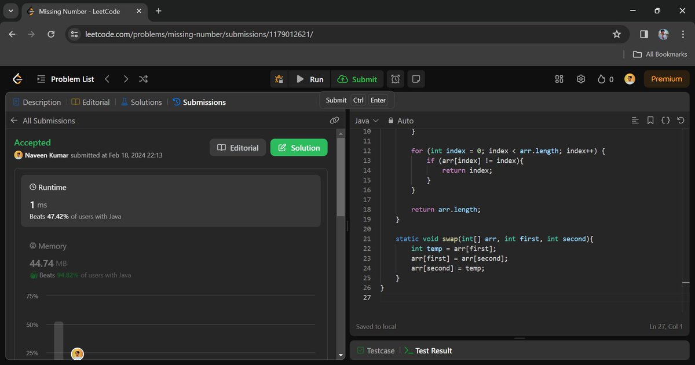This screenshot has height=365, width=695.
Task: Switch to the Editorial tab
Action: [90, 102]
